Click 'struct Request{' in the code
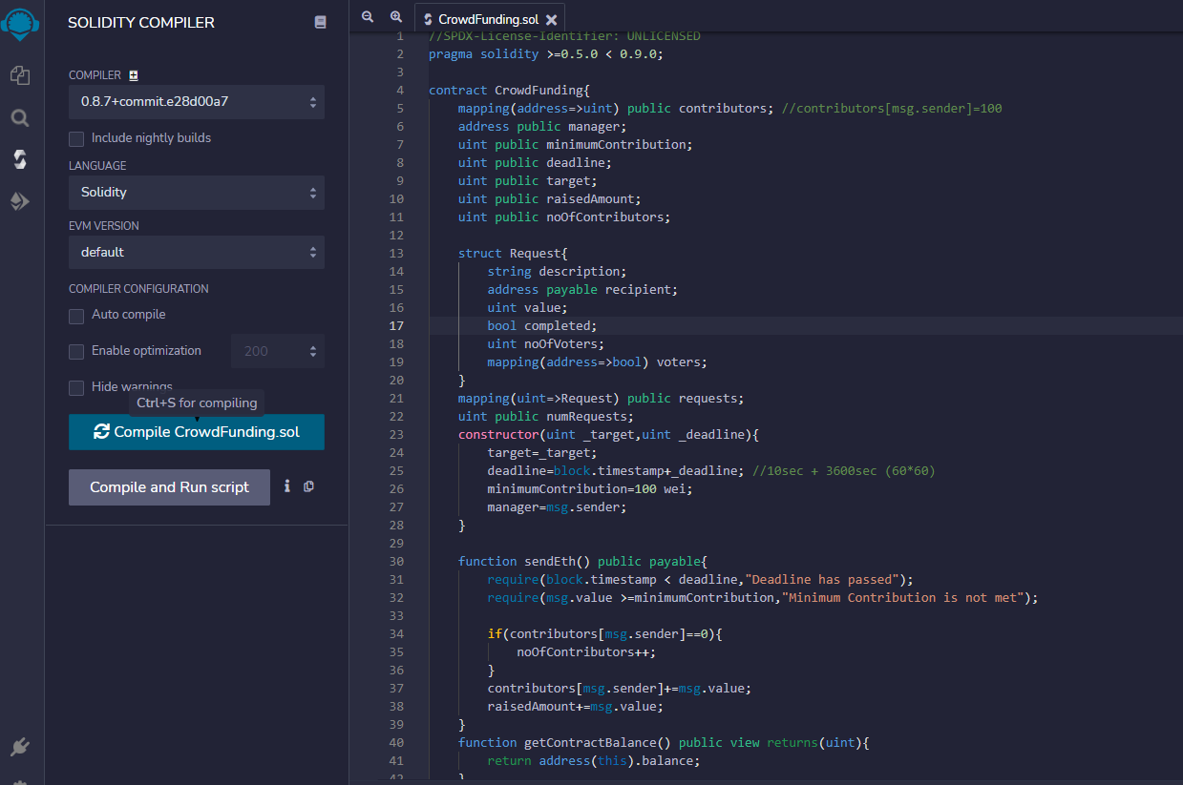Screen dimensions: 1183x785 tap(513, 253)
